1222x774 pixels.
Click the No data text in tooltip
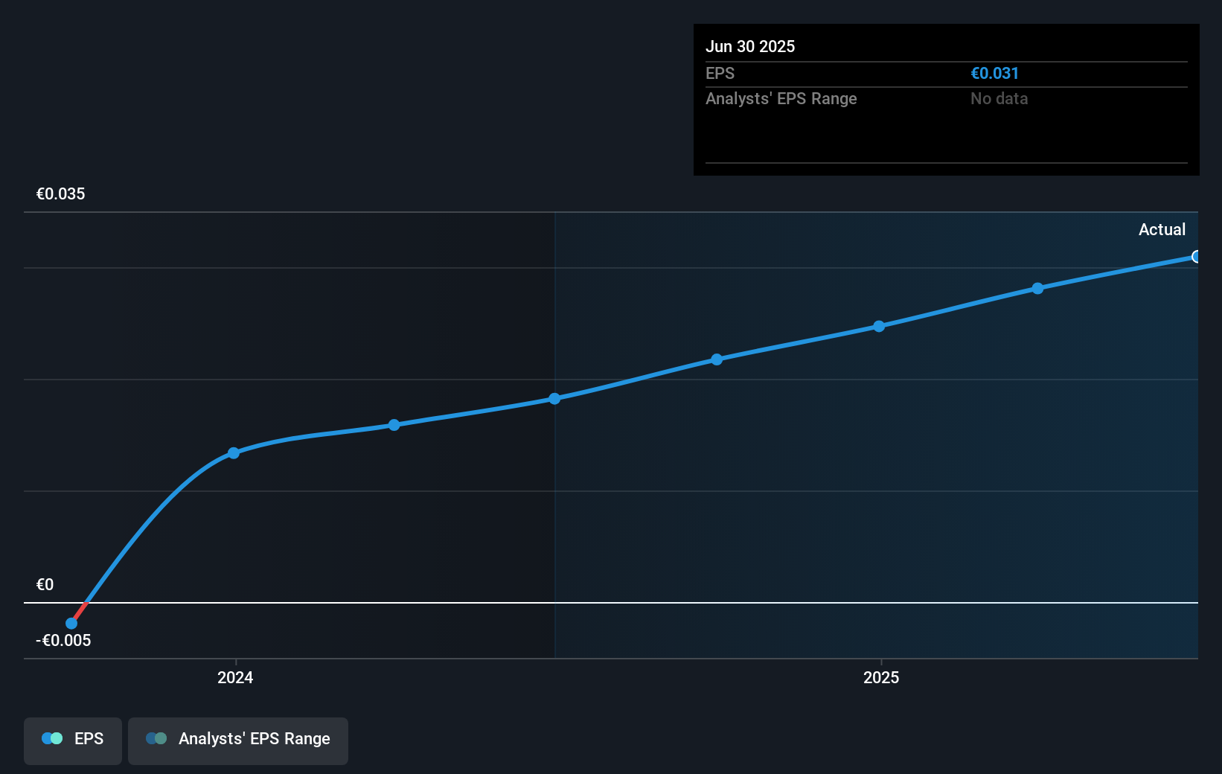(x=998, y=98)
